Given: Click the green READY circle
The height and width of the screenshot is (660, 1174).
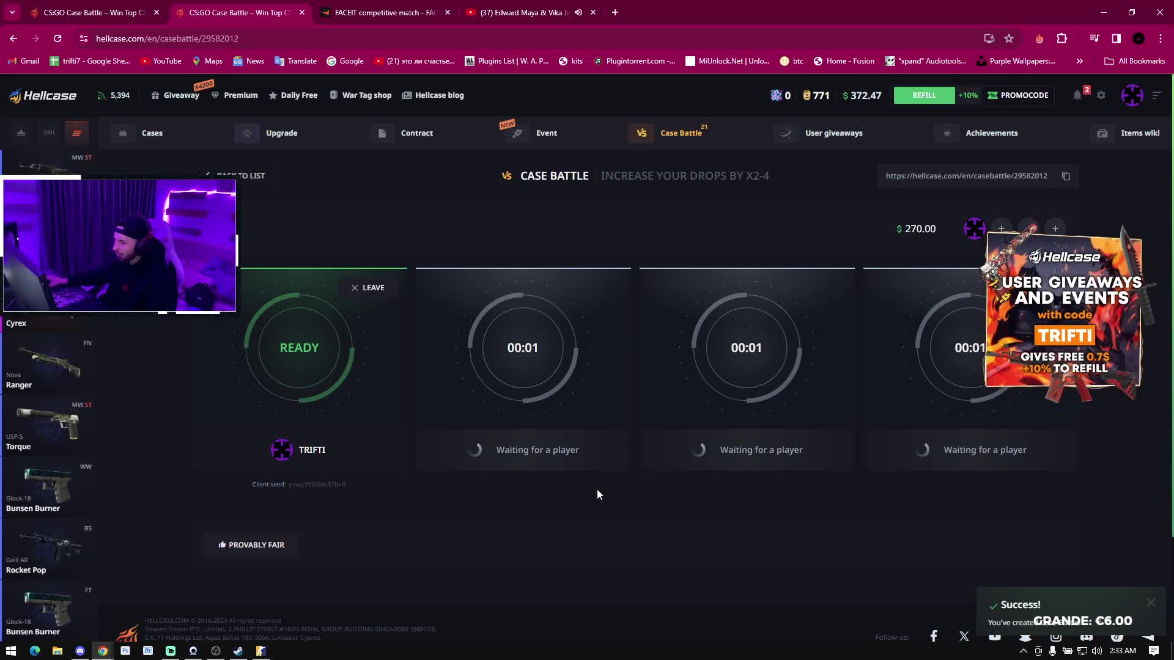Looking at the screenshot, I should 299,348.
